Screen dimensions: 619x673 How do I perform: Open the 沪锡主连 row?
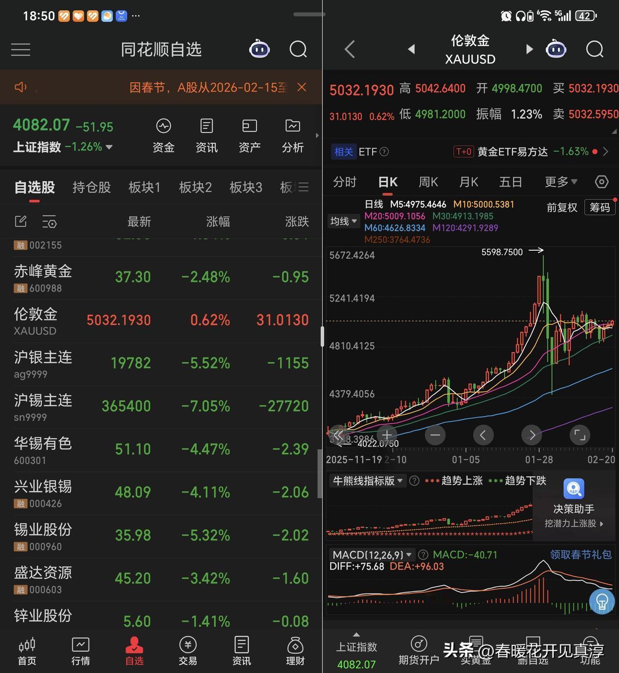(x=161, y=407)
